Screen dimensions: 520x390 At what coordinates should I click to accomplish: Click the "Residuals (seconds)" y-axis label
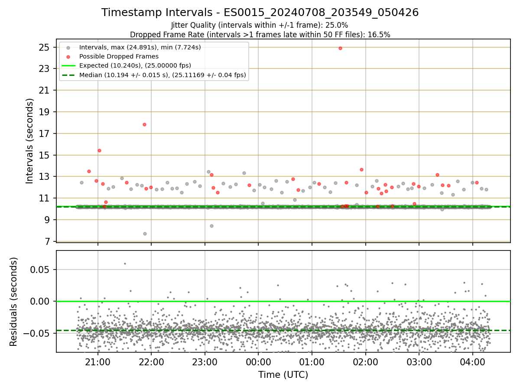tap(13, 302)
